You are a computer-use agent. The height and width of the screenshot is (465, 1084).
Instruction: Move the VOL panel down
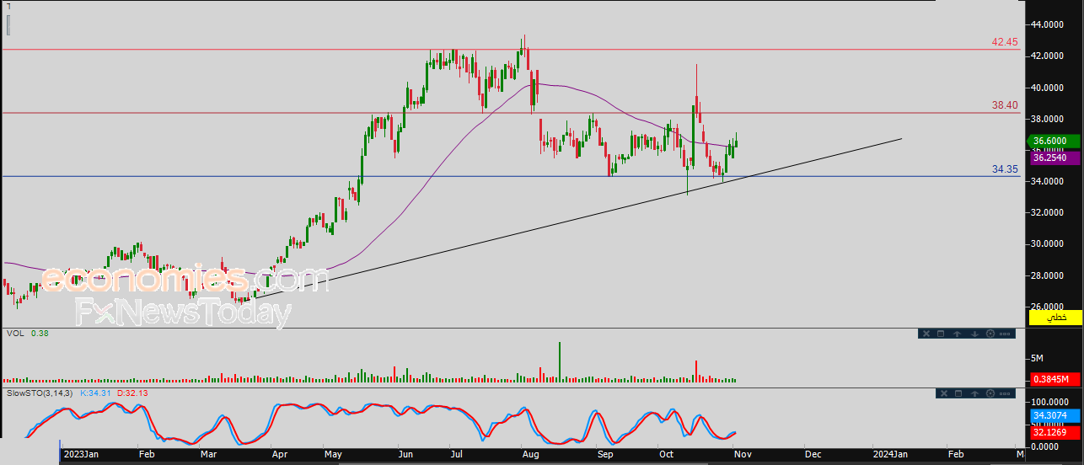974,334
